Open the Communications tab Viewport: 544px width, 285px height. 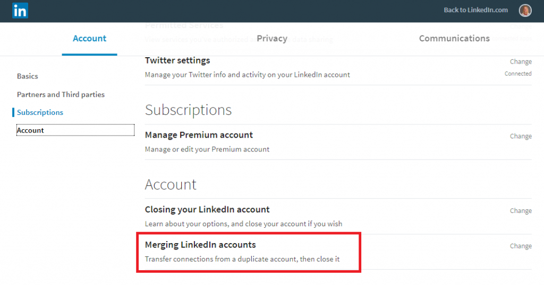[454, 38]
